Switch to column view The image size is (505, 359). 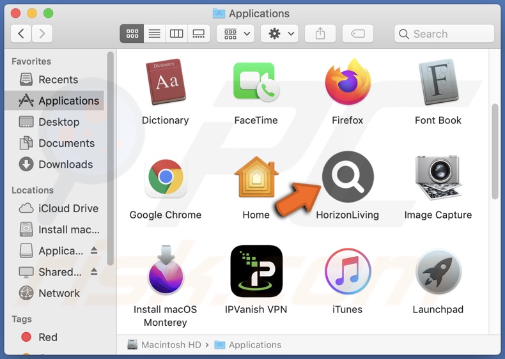pos(176,33)
